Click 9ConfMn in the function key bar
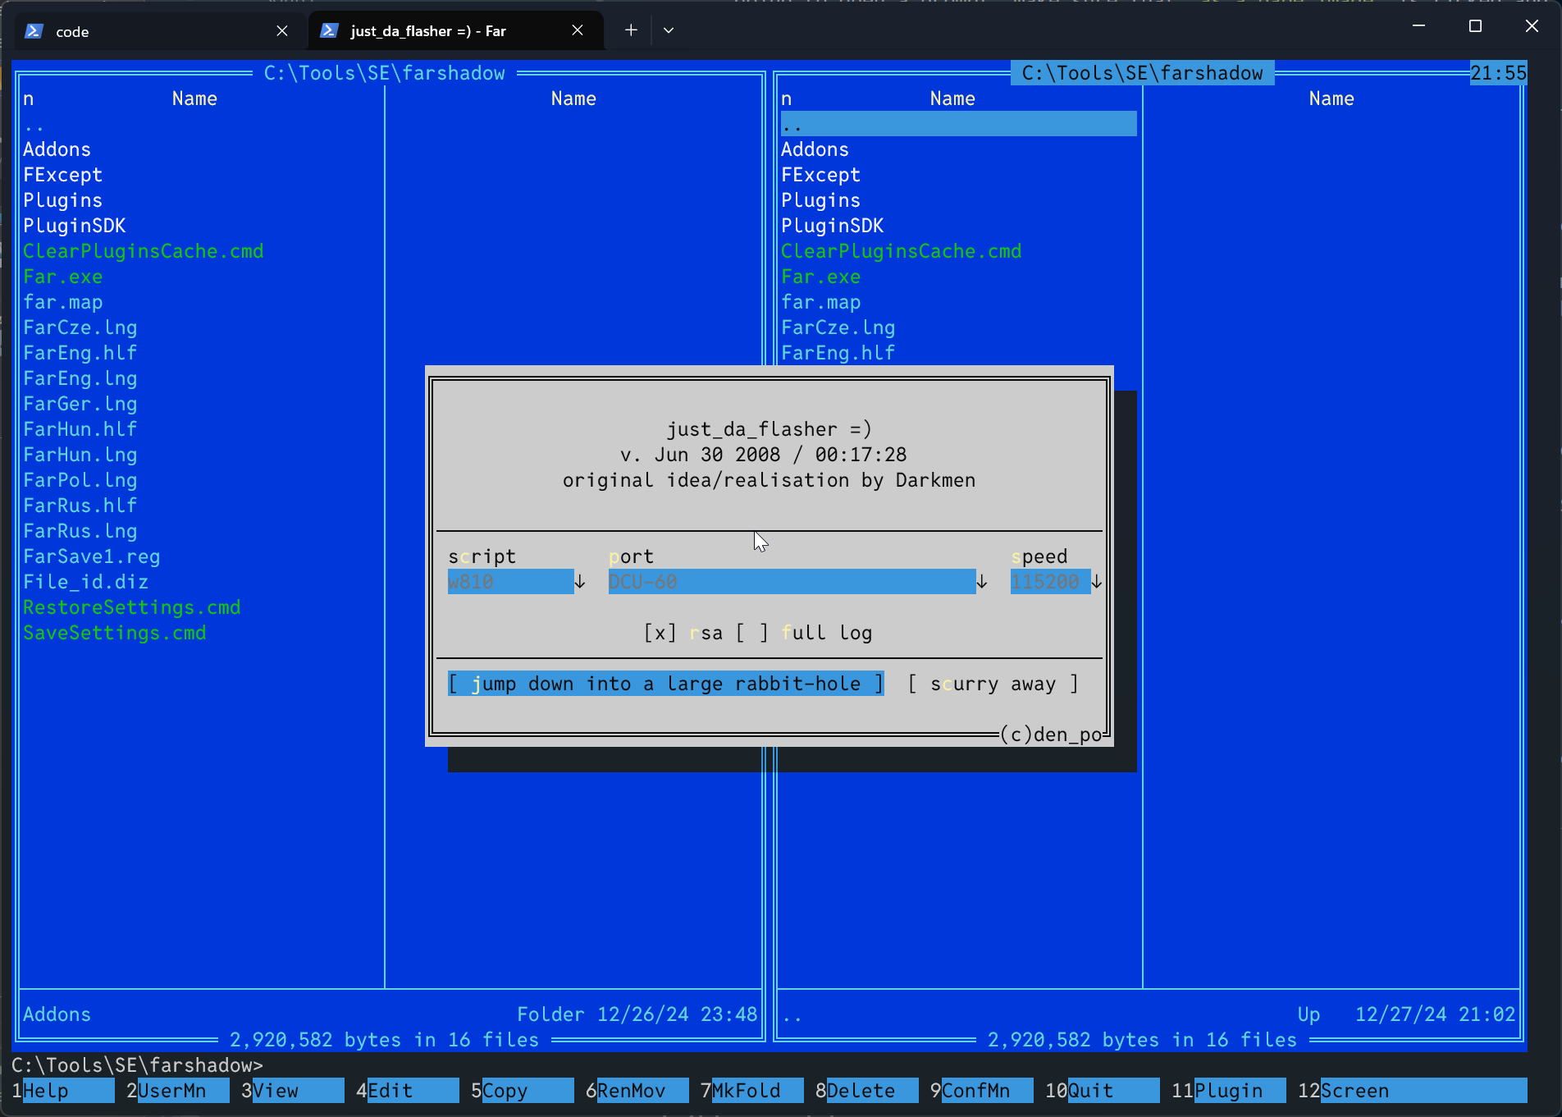Image resolution: width=1562 pixels, height=1117 pixels. 982,1091
